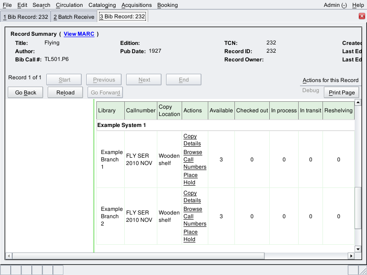
Task: Switch to the first Bib Record: 232 tab
Action: coord(25,17)
